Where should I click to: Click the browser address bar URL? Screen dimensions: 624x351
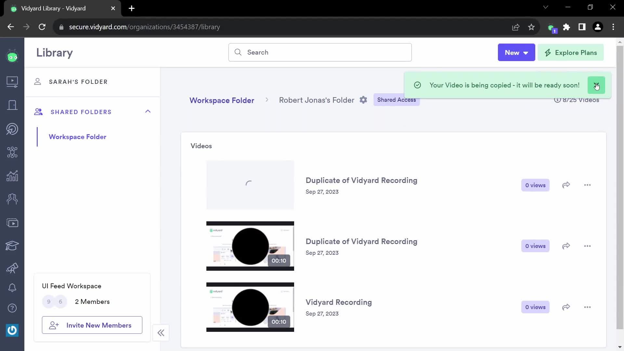tap(144, 27)
